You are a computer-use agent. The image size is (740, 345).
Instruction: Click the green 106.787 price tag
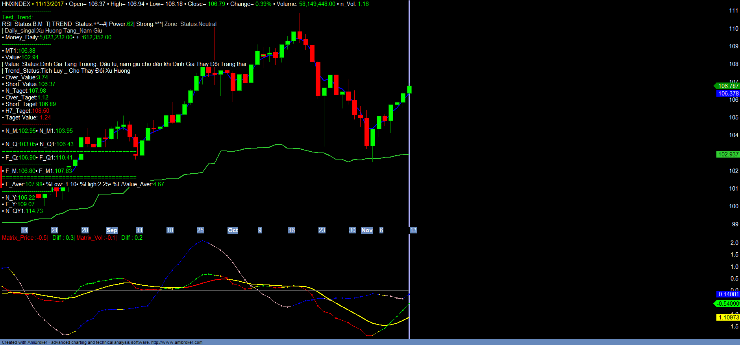[x=728, y=86]
